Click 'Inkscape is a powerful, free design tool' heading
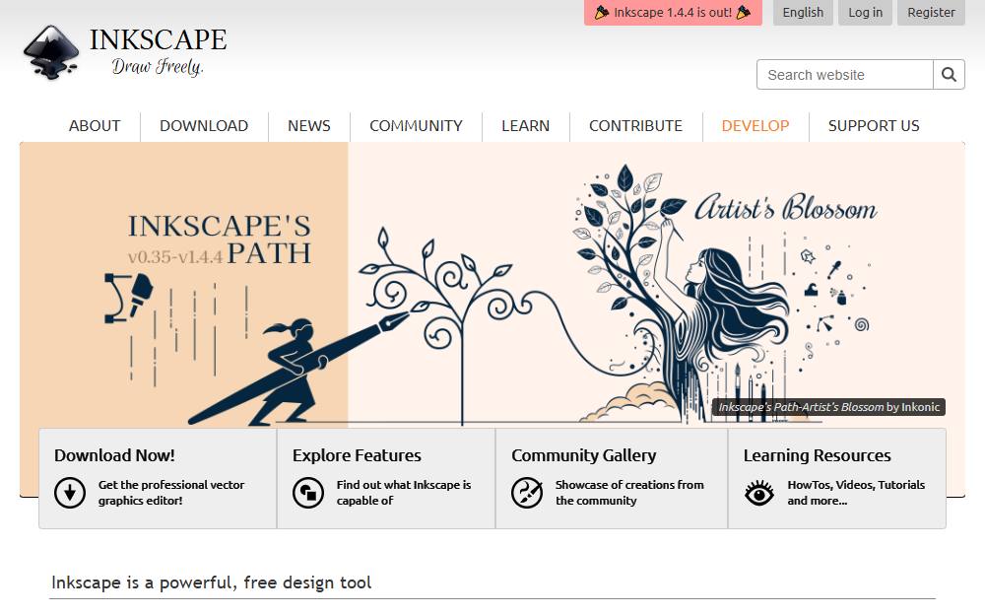985x616 pixels. 211,582
